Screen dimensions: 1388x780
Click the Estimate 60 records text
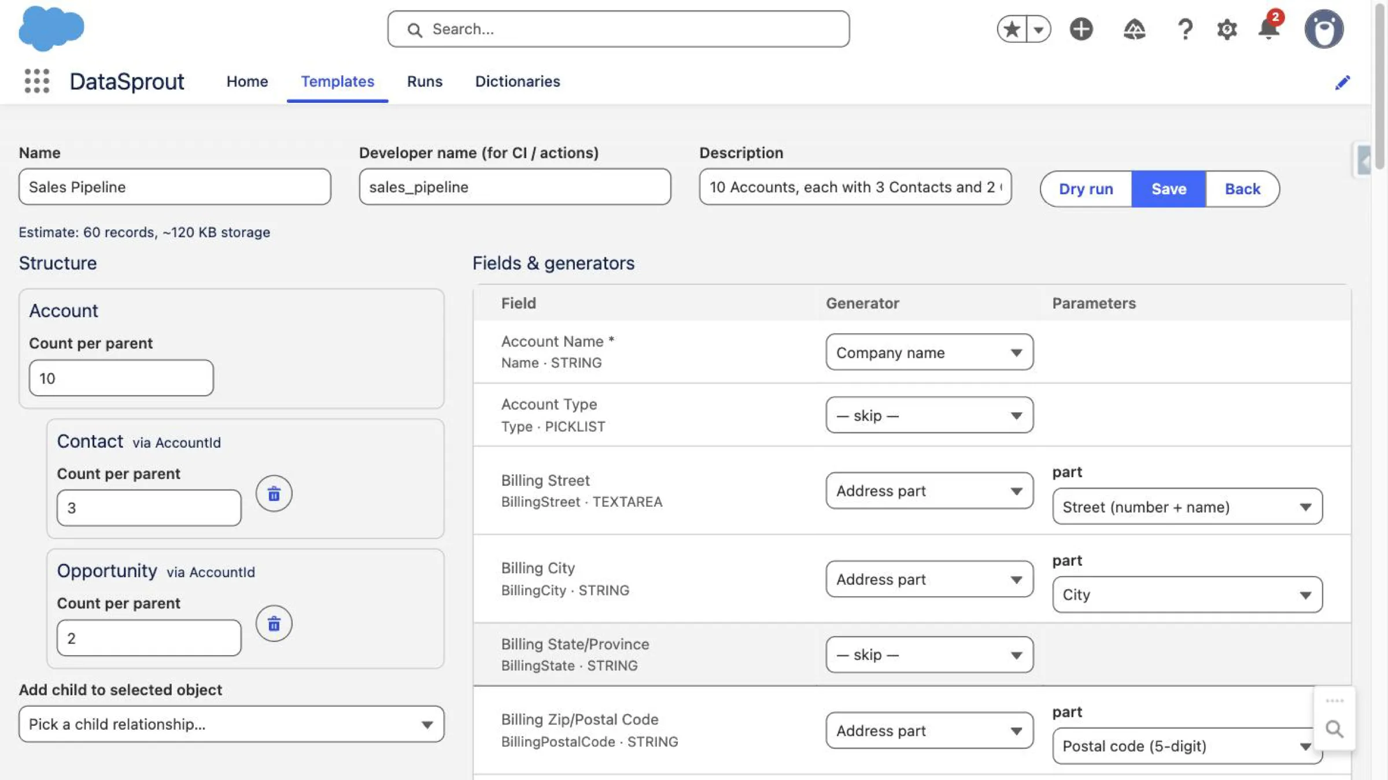144,232
